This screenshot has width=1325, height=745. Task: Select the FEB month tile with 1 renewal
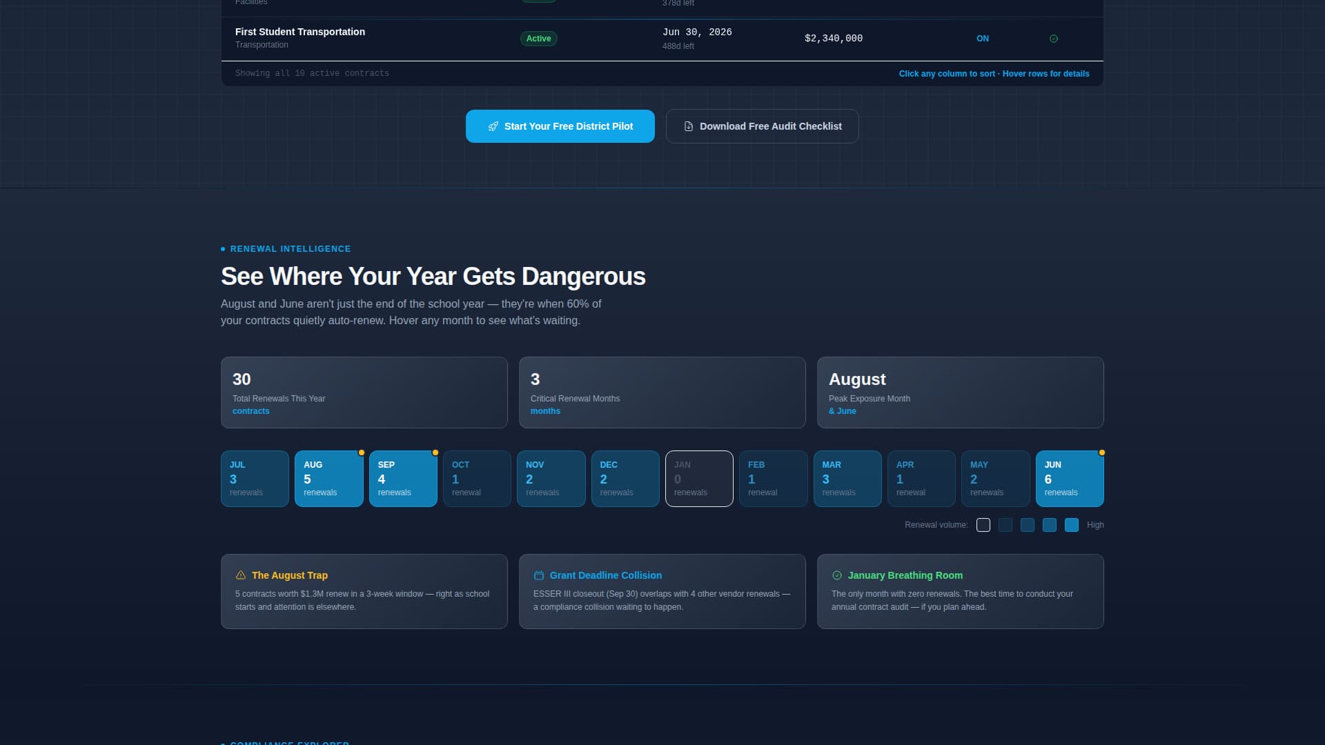pyautogui.click(x=774, y=479)
